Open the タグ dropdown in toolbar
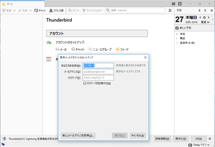 pos(74,11)
